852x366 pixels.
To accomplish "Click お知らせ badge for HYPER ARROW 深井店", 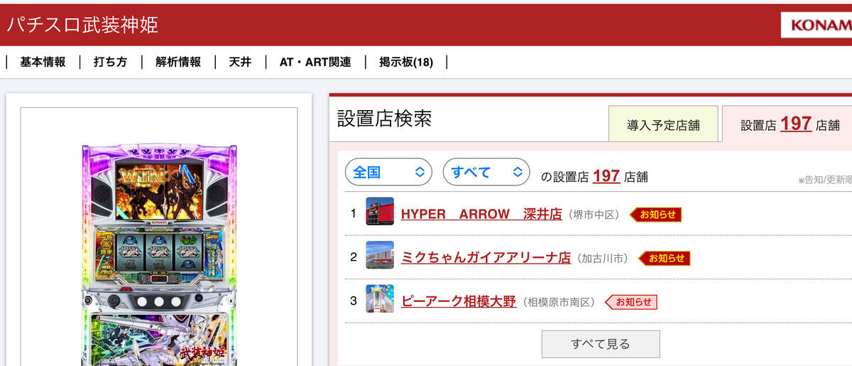I will pyautogui.click(x=656, y=215).
